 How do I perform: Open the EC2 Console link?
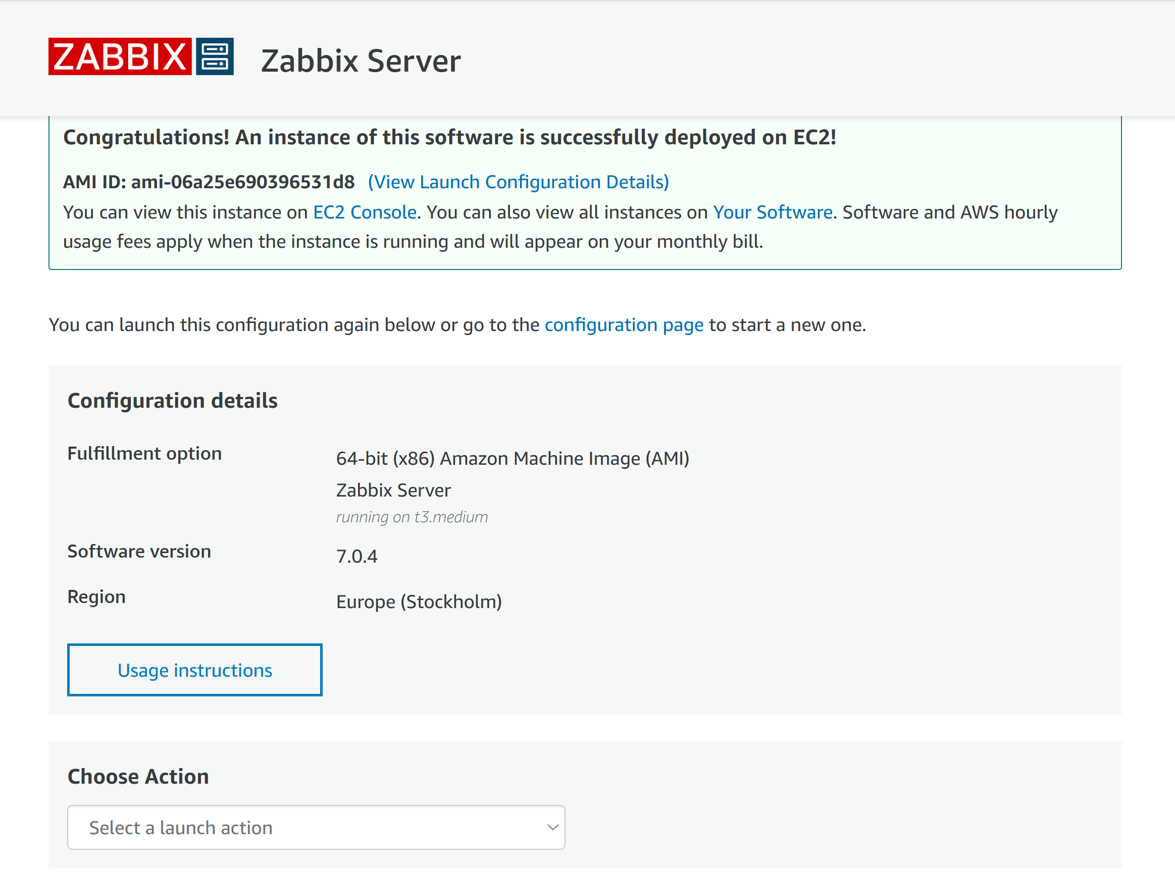point(365,212)
